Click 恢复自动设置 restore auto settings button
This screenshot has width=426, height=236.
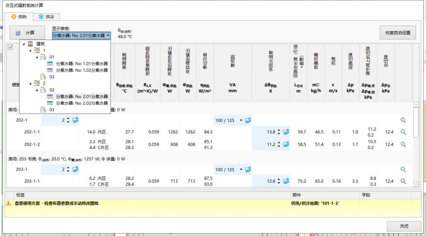(x=397, y=33)
